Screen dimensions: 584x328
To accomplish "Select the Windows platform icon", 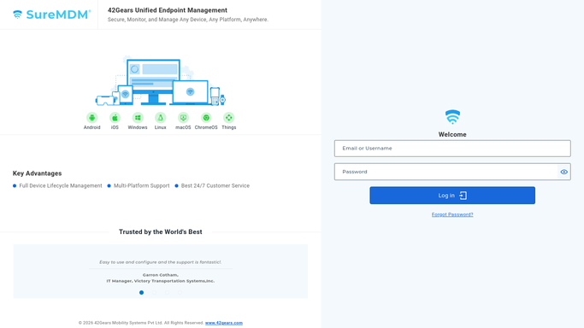I will coord(138,118).
